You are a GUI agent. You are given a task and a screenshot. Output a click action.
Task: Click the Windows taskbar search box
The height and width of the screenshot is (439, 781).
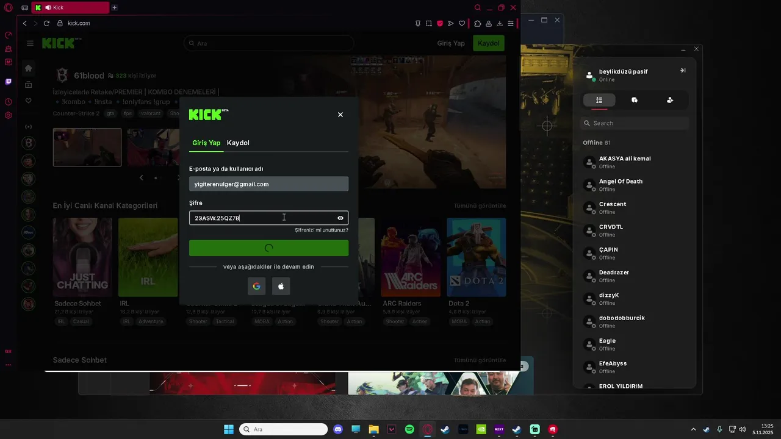(284, 429)
